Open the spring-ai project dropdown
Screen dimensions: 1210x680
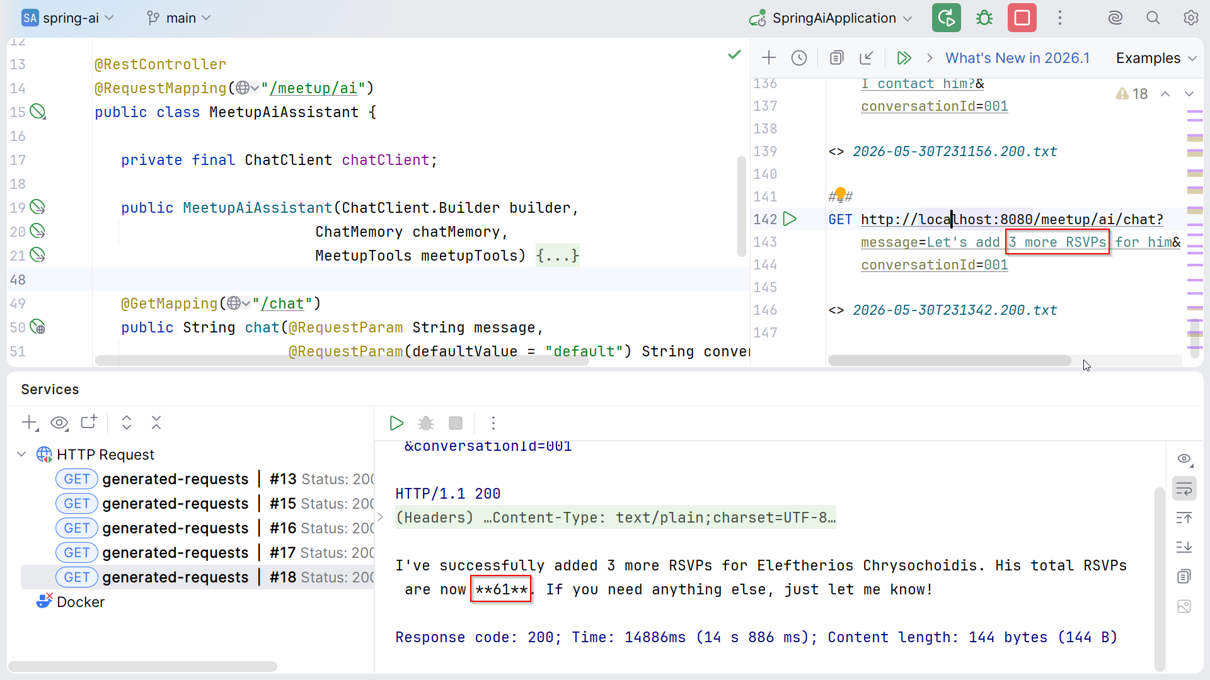(x=67, y=18)
